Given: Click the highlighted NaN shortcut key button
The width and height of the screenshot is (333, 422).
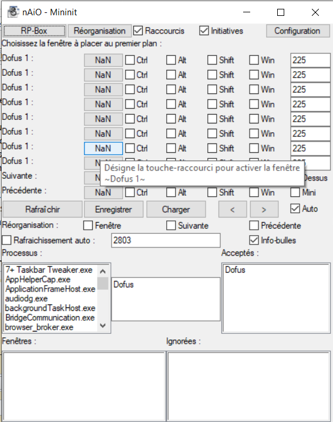Looking at the screenshot, I should coord(103,148).
